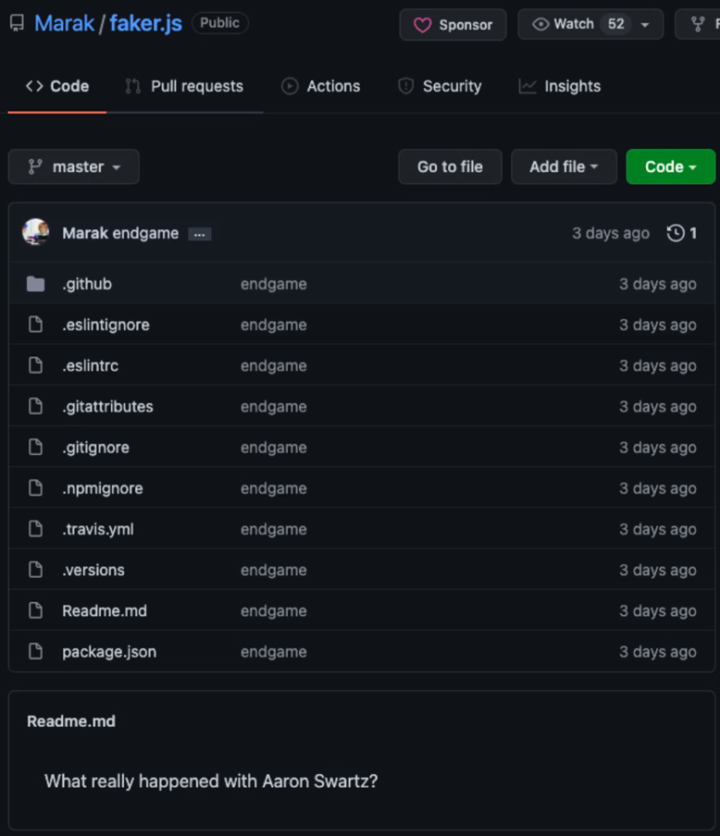Click the Go to file button
720x836 pixels.
[450, 166]
